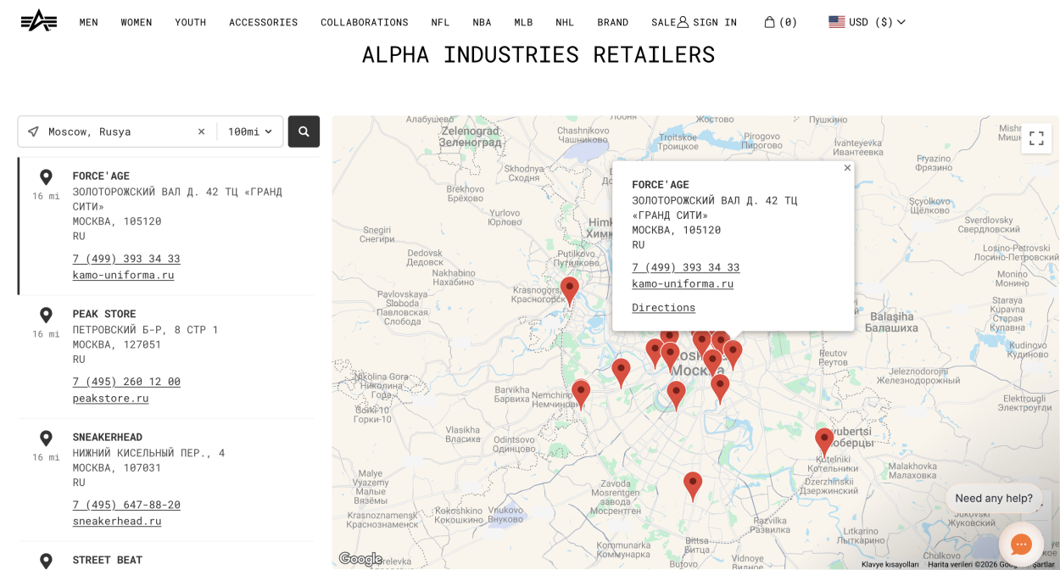Click the map marker above Bitsa
Image resolution: width=1060 pixels, height=570 pixels.
pos(693,485)
